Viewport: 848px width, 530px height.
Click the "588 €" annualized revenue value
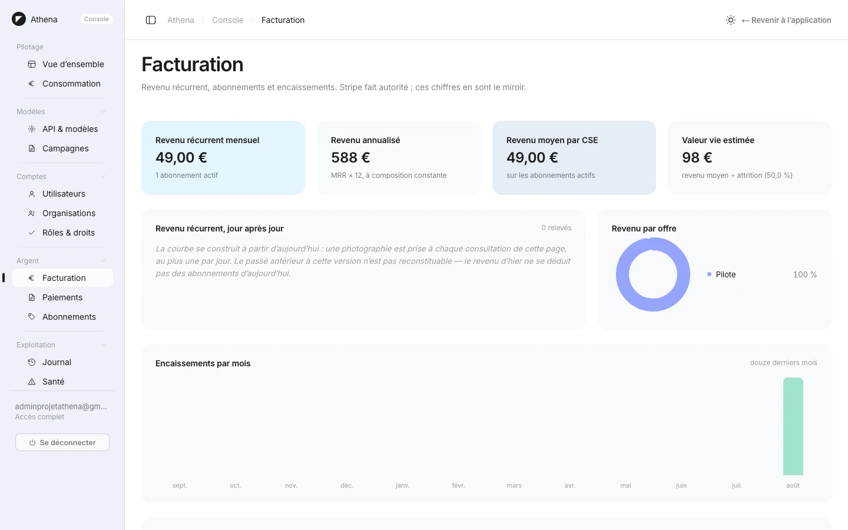pos(350,158)
